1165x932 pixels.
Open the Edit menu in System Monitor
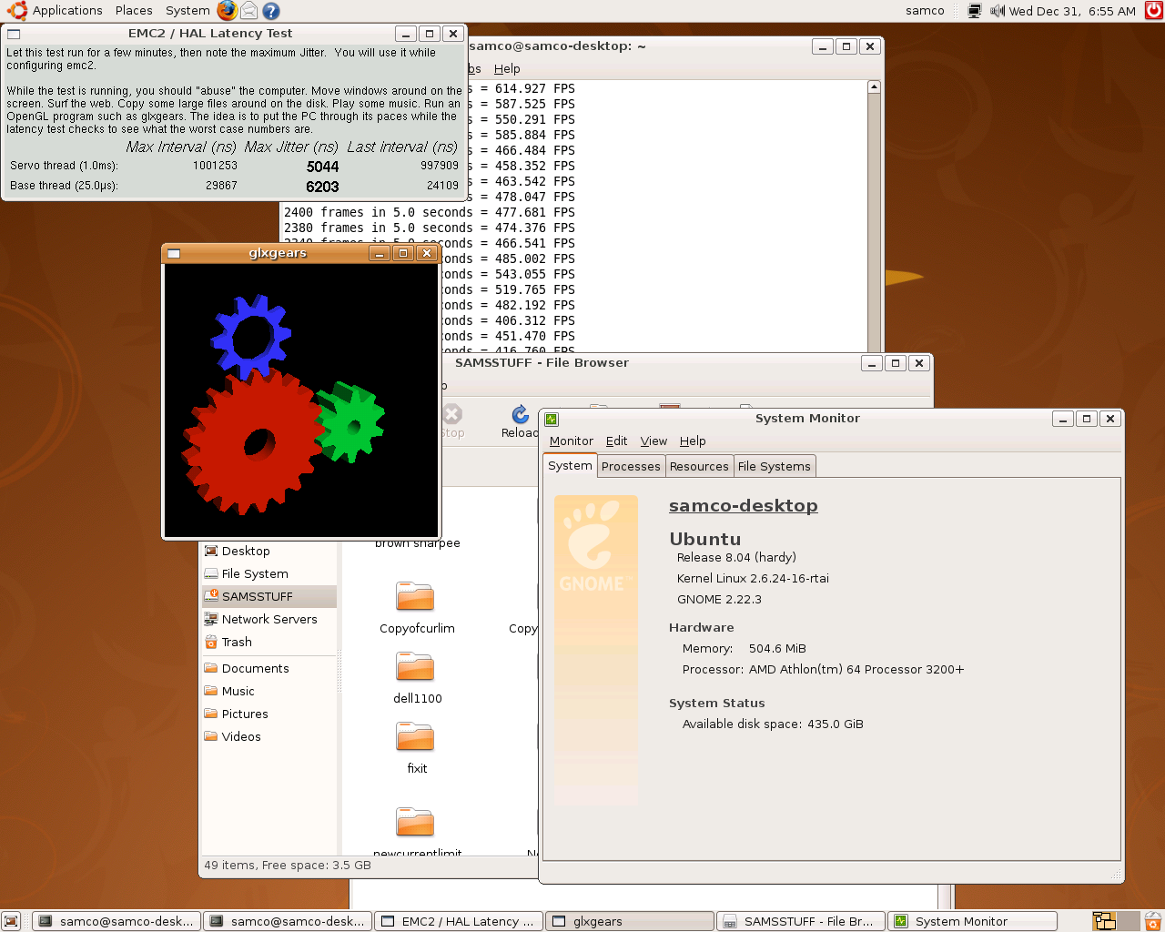click(616, 441)
